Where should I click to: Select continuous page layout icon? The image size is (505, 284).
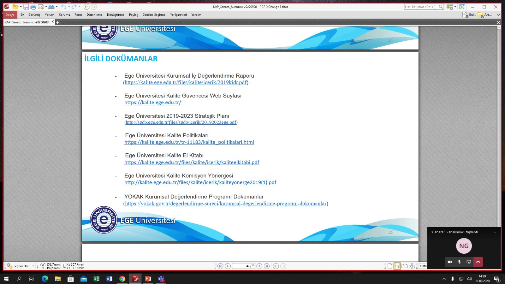pos(397,266)
